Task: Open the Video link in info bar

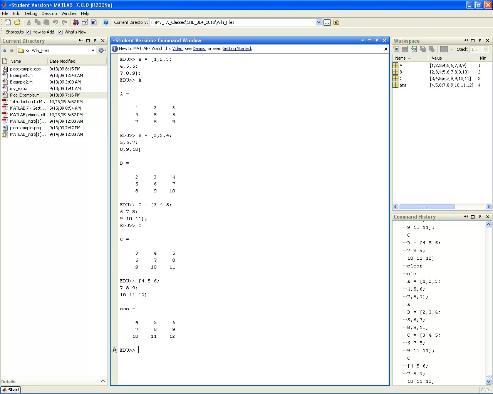Action: pos(177,48)
